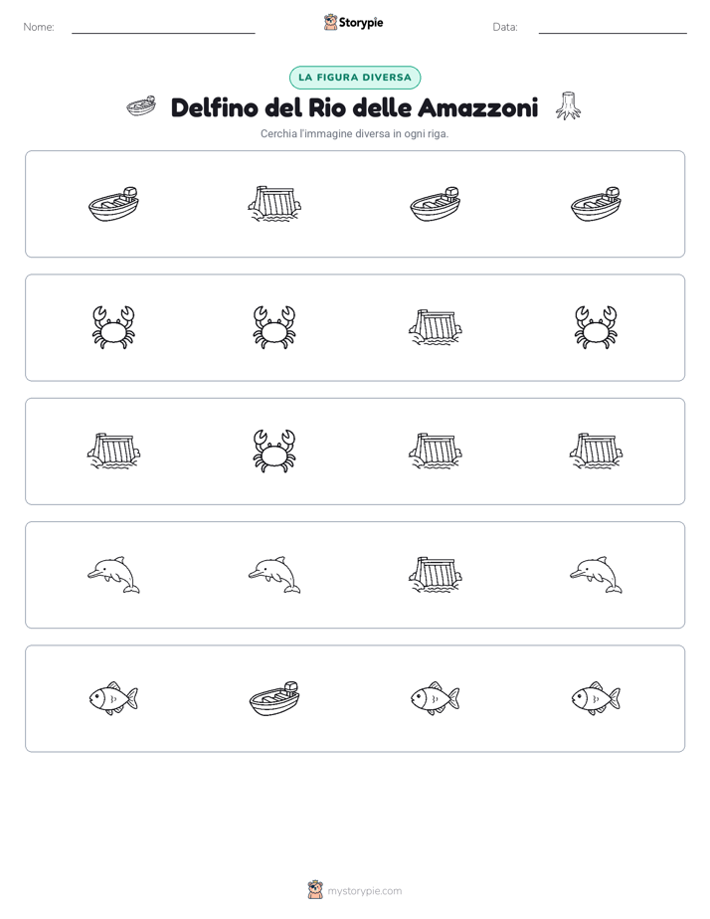
Task: Select the crab in the third row
Action: [x=274, y=452]
